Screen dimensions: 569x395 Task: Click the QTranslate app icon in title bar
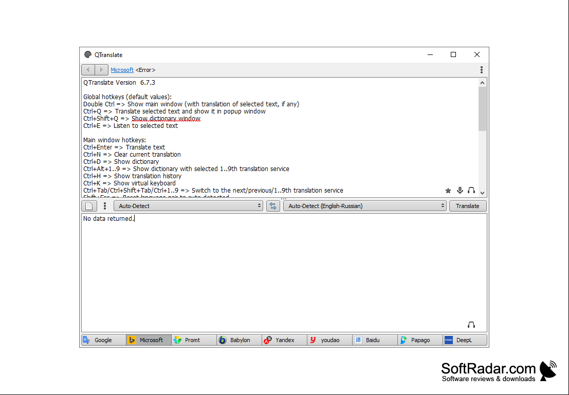[x=88, y=55]
